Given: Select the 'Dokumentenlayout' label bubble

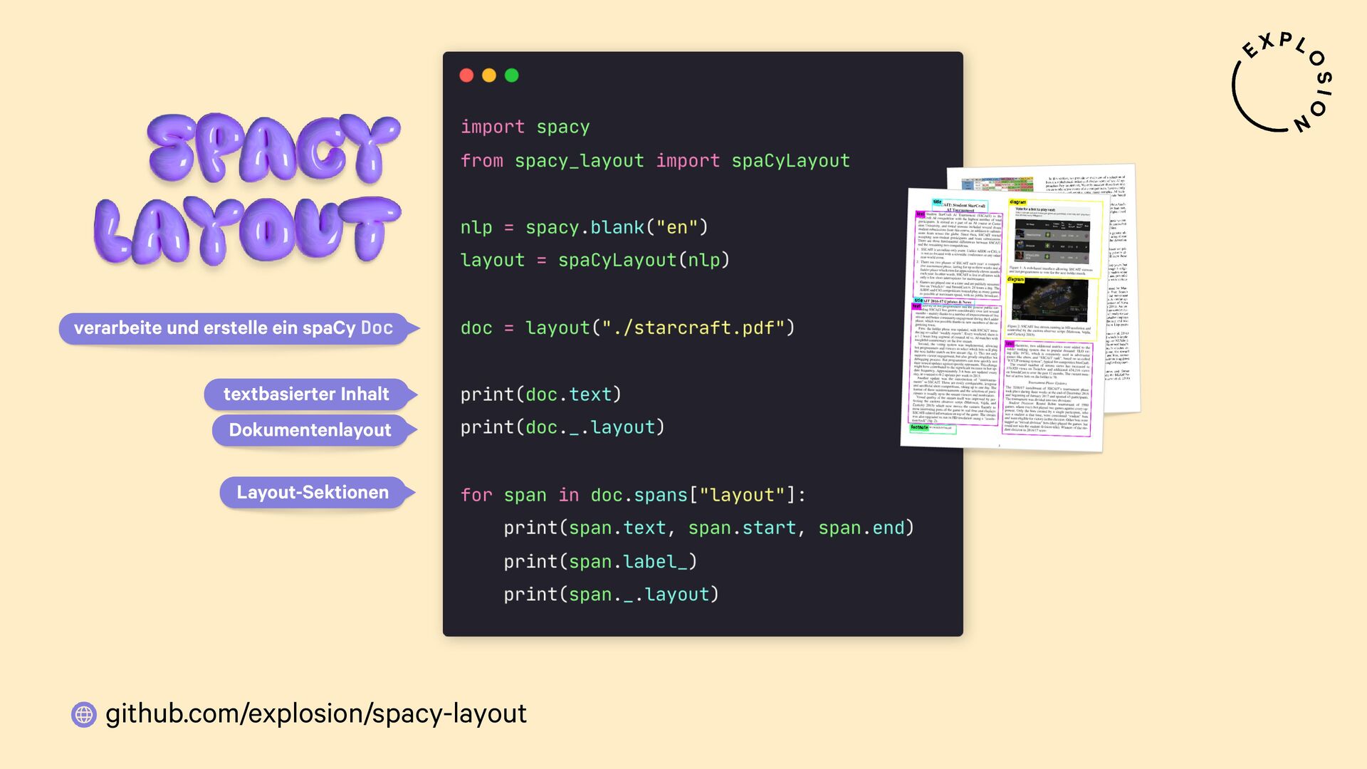Looking at the screenshot, I should pyautogui.click(x=310, y=430).
